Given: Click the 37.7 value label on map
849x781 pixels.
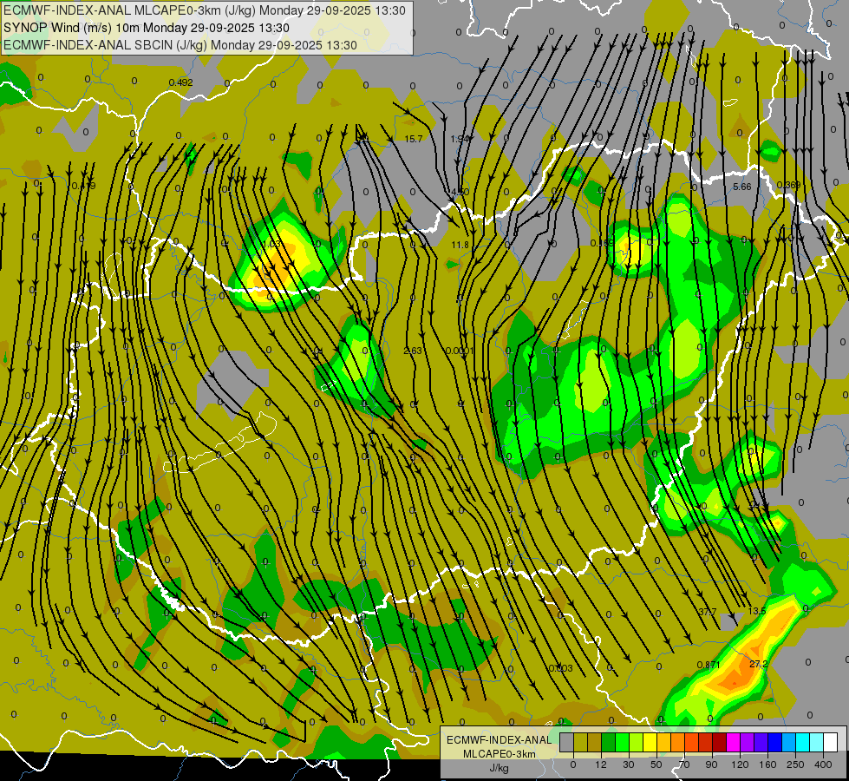Looking at the screenshot, I should (x=707, y=612).
